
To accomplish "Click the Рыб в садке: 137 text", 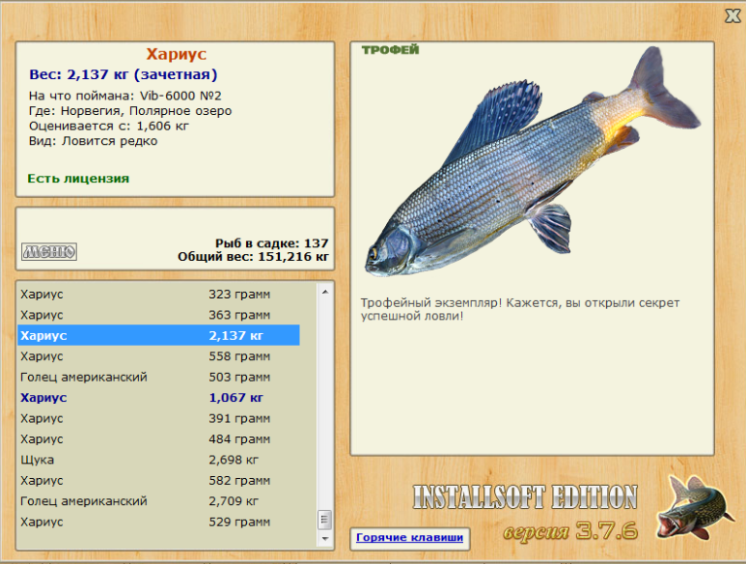I will 271,243.
